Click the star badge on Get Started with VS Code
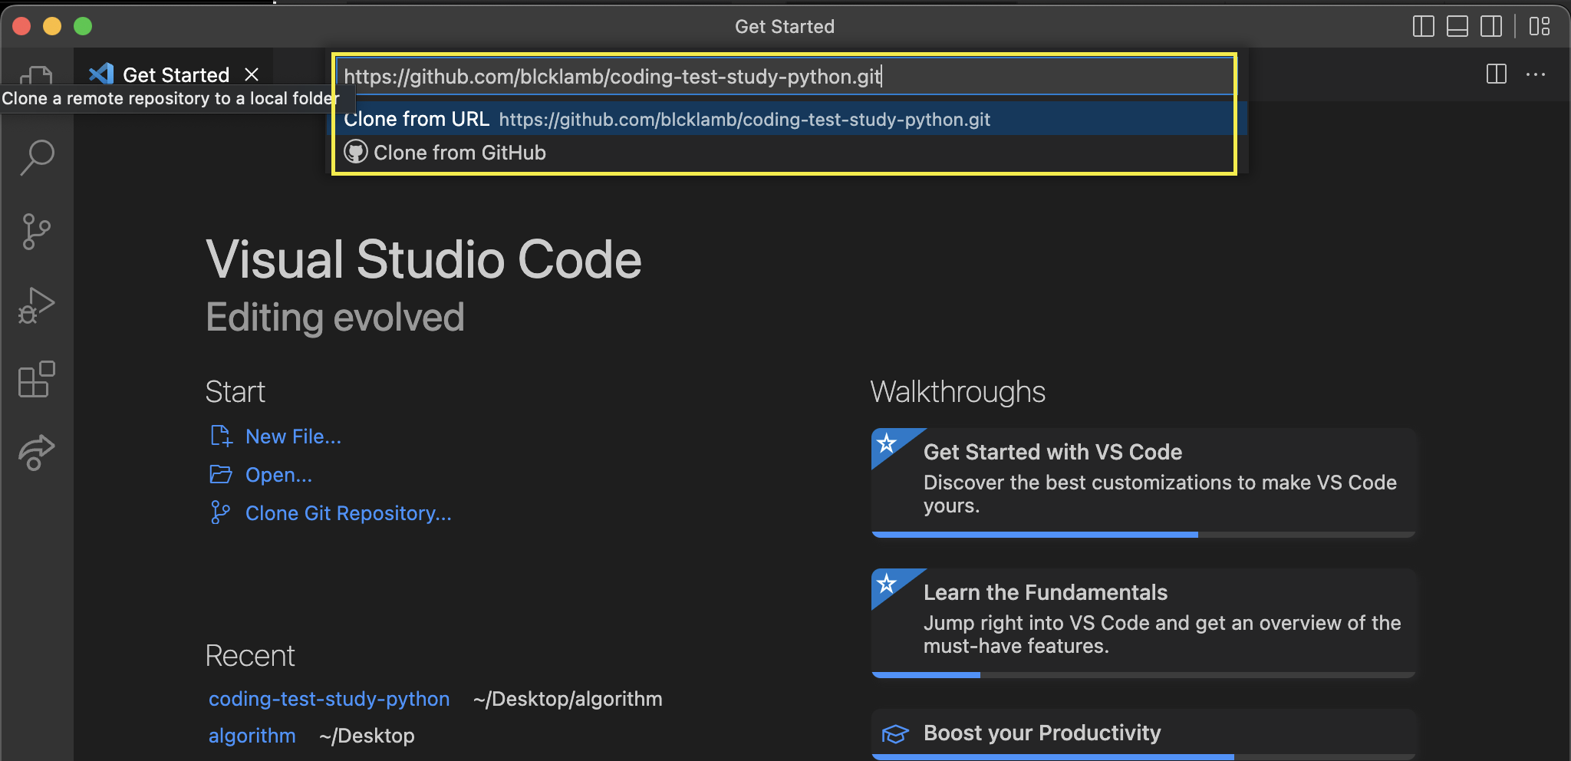Viewport: 1571px width, 761px height. 888,443
